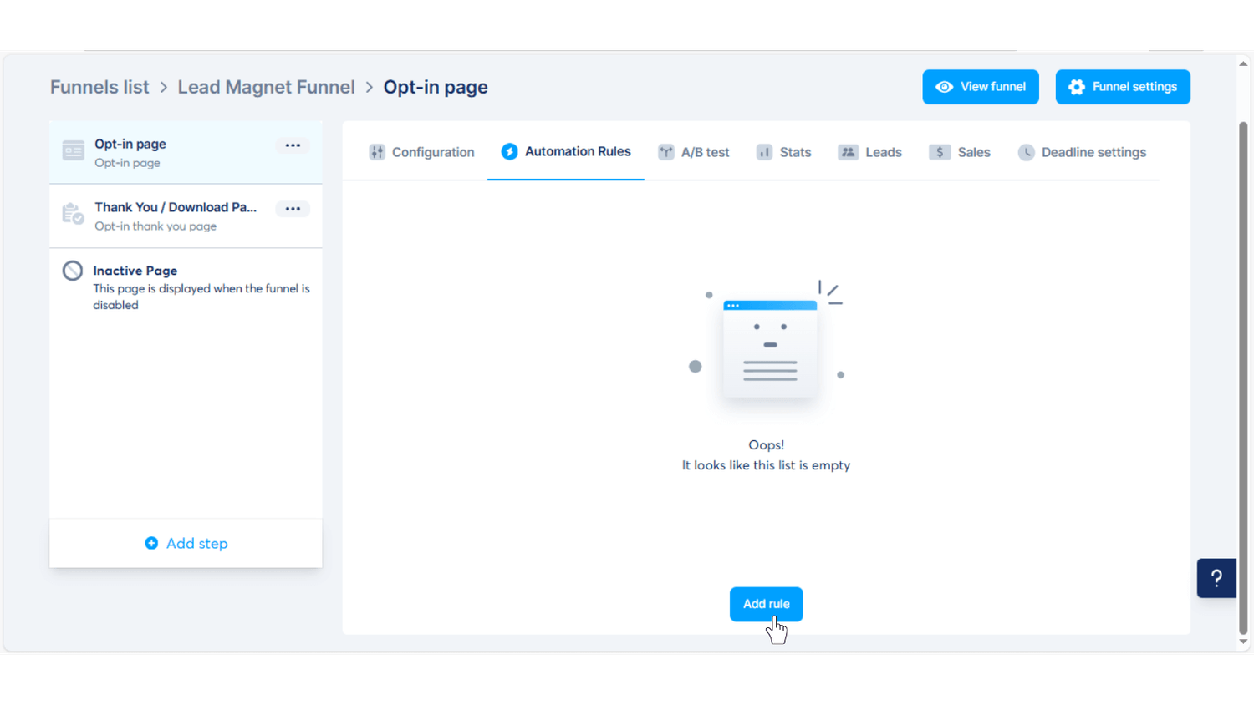
Task: Open Lead Magnet Funnel breadcrumb link
Action: click(x=266, y=87)
